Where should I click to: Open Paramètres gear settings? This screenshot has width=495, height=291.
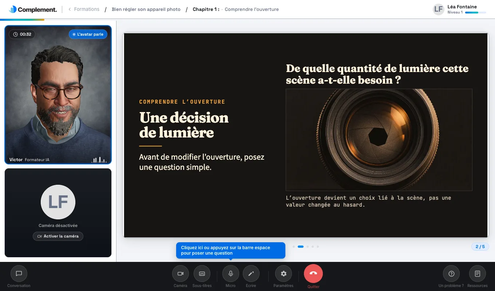tap(284, 274)
